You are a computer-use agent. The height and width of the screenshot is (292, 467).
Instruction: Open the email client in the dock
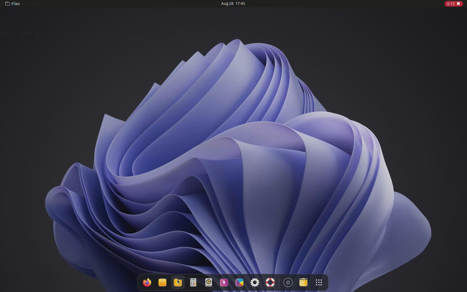point(162,282)
